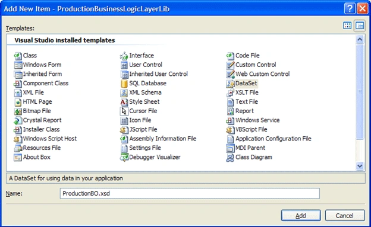Click the Code File icon
The image size is (371, 227).
pyautogui.click(x=230, y=56)
